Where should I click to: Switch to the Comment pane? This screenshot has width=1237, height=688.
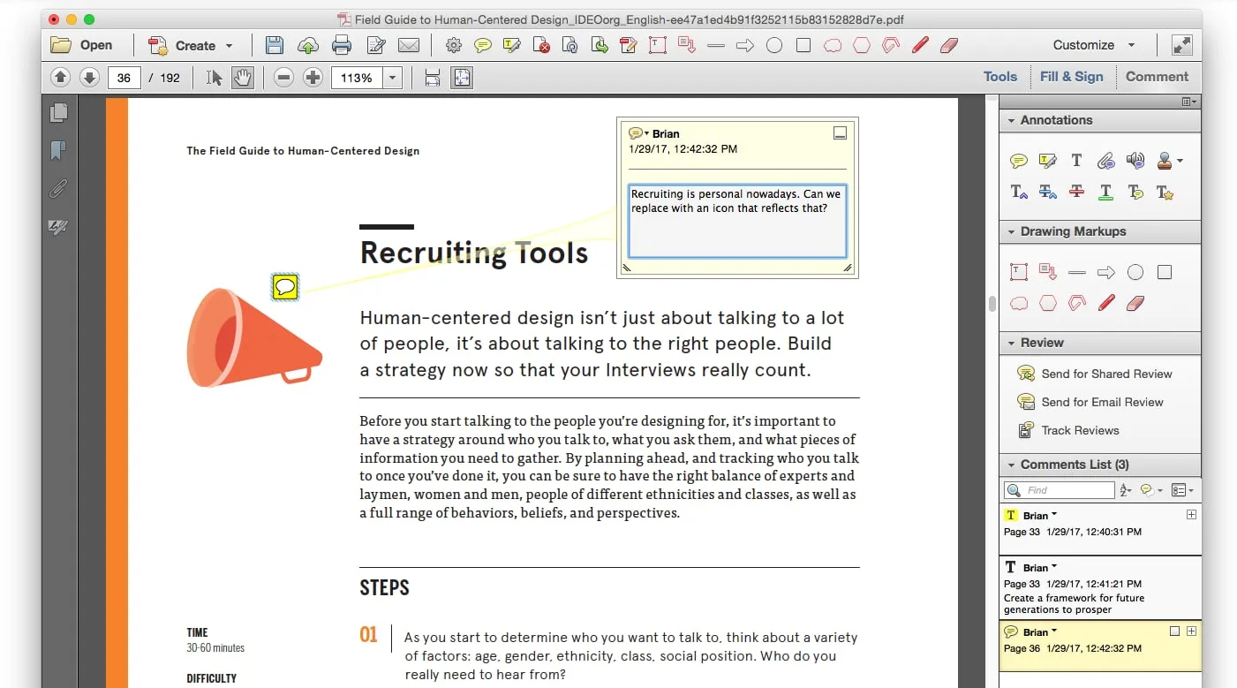[1157, 77]
